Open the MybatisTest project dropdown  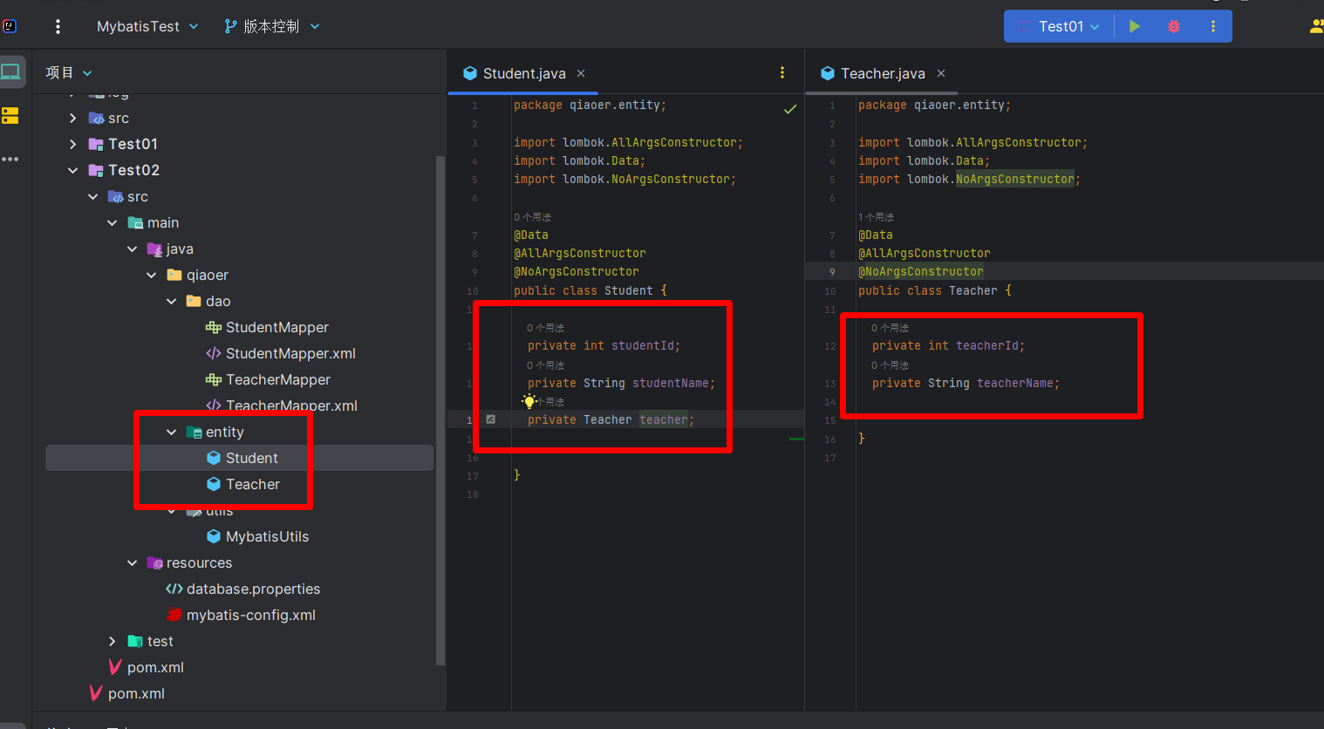[x=147, y=26]
